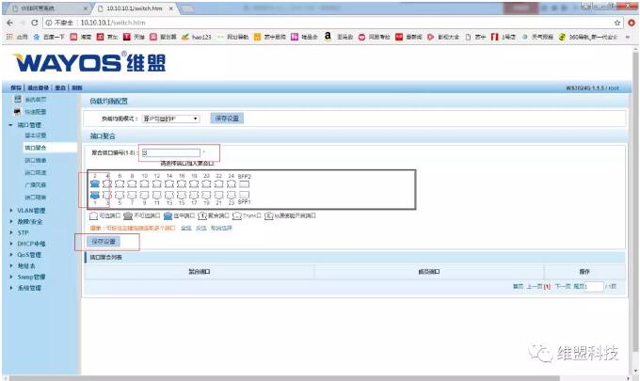Expand QoS管理 sidebar section

tap(30, 254)
